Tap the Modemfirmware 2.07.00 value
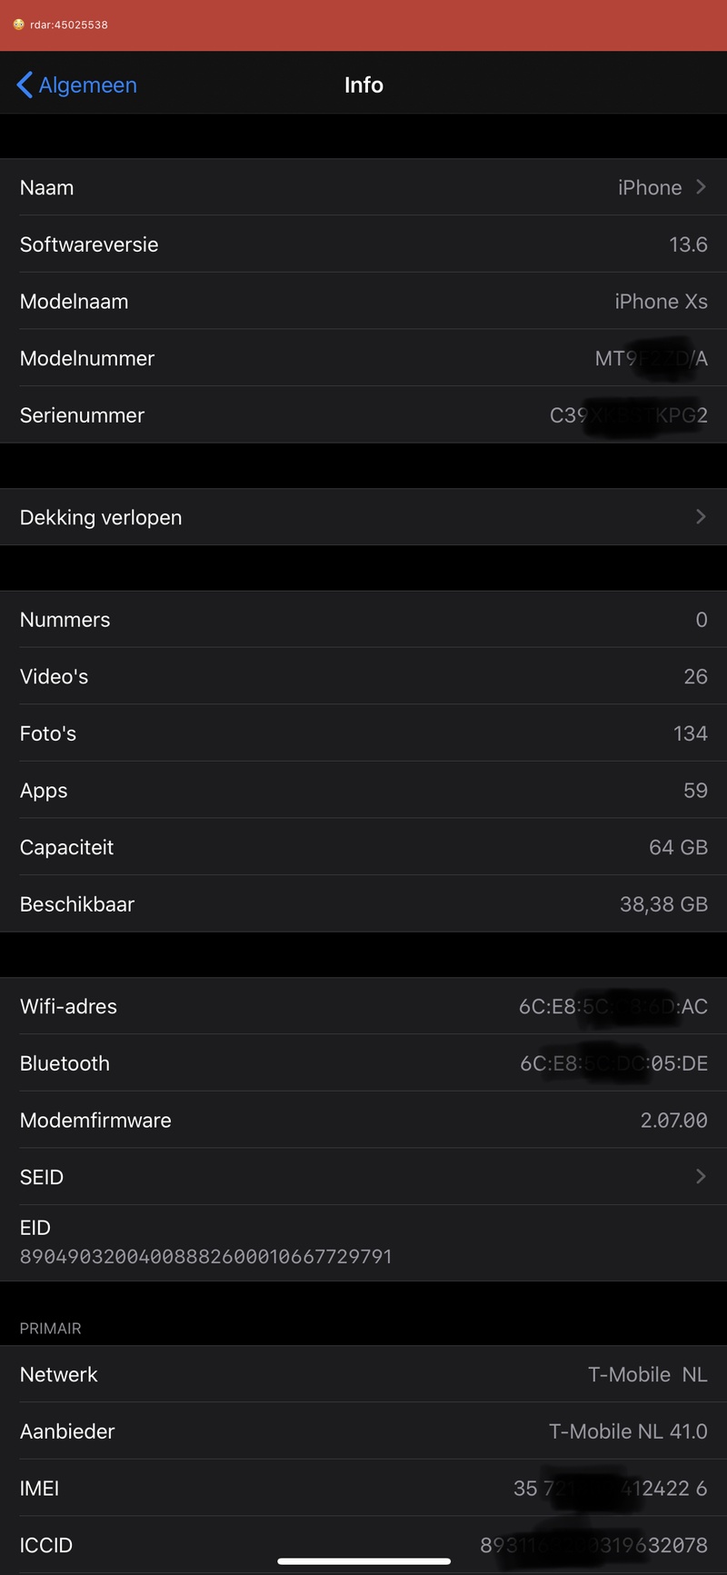Viewport: 727px width, 1575px height. pyautogui.click(x=673, y=1121)
